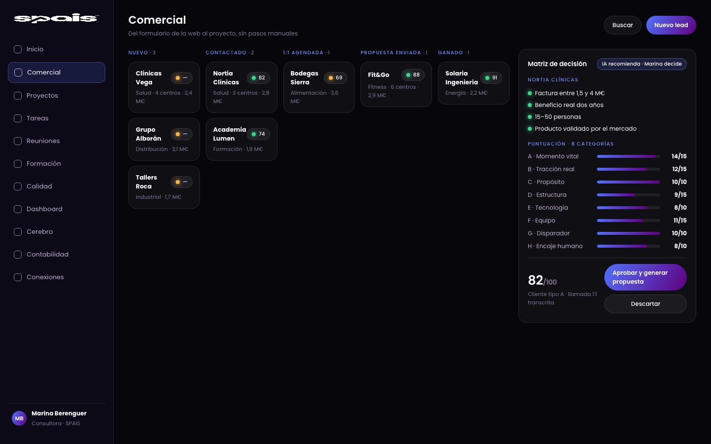Viewport: 711px width, 444px height.
Task: Create a Nuevo lead
Action: (x=671, y=25)
